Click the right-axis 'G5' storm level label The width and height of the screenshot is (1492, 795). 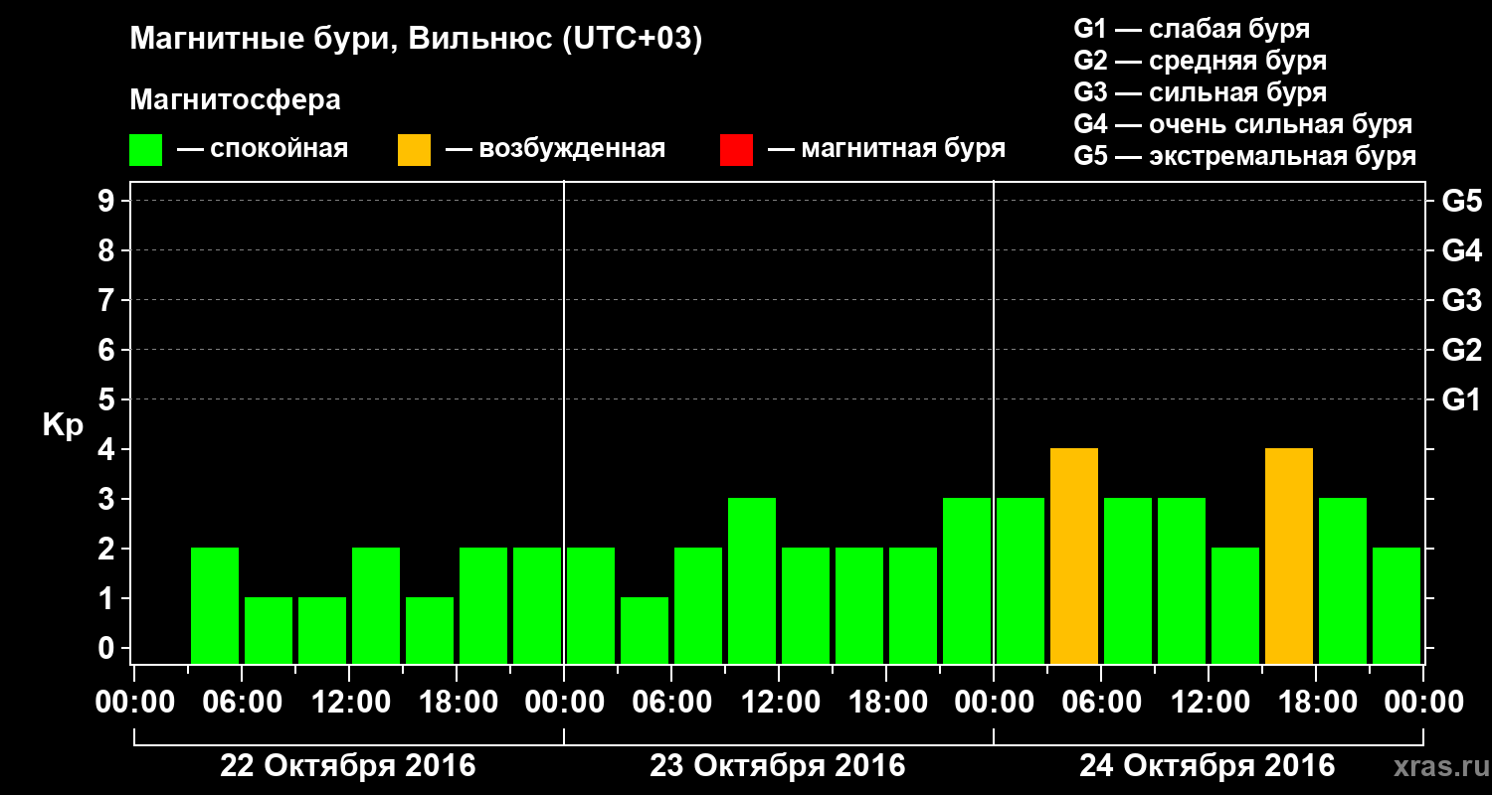pyautogui.click(x=1461, y=201)
